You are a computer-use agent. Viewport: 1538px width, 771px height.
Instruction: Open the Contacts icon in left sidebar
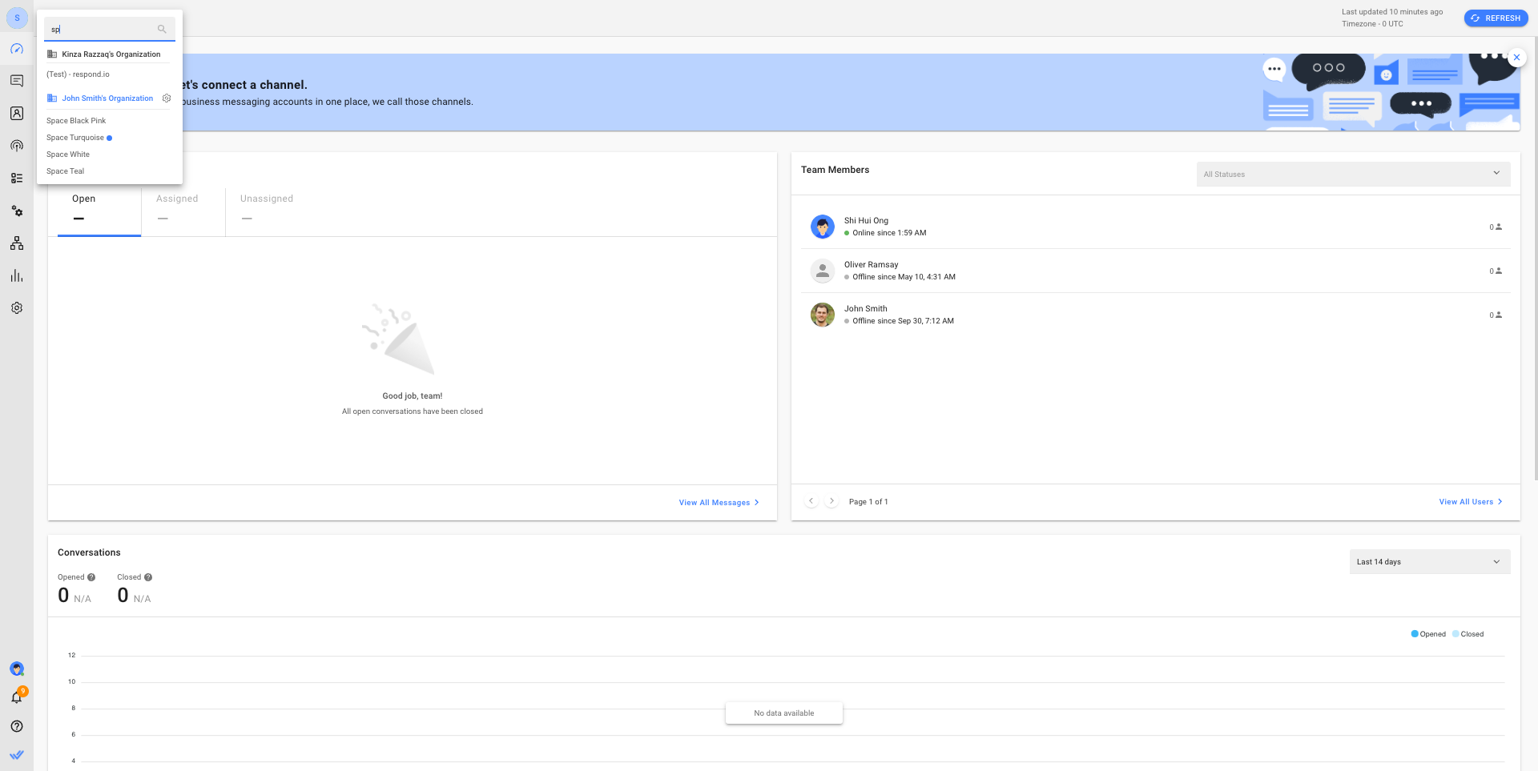click(17, 114)
